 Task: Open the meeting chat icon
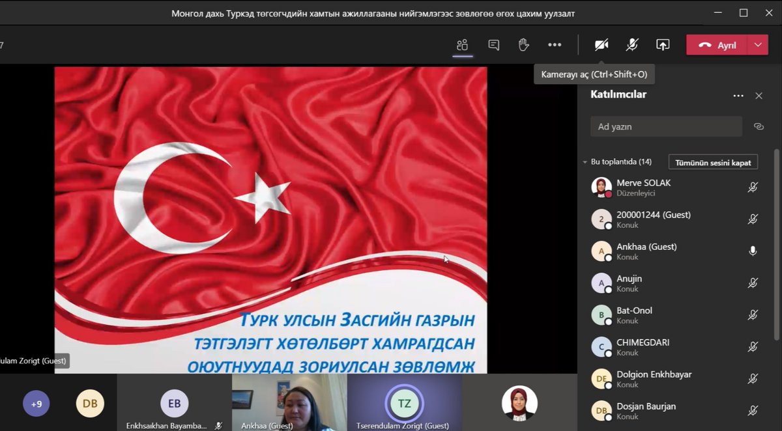point(494,45)
